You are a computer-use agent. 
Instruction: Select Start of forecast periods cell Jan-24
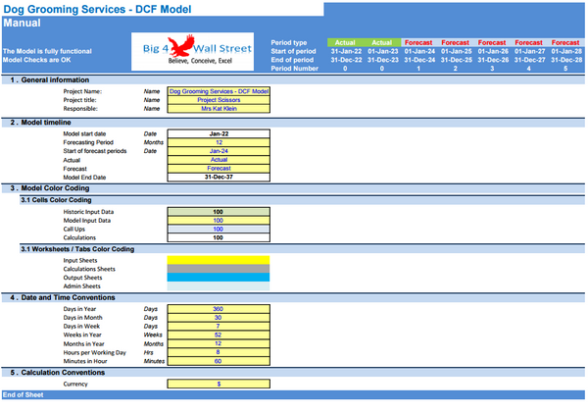coord(219,151)
